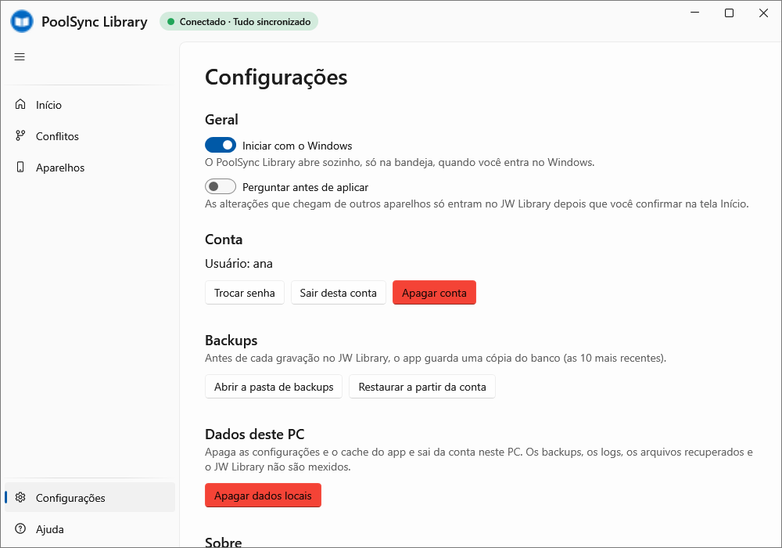Minimize the PoolSync Library window

(694, 13)
